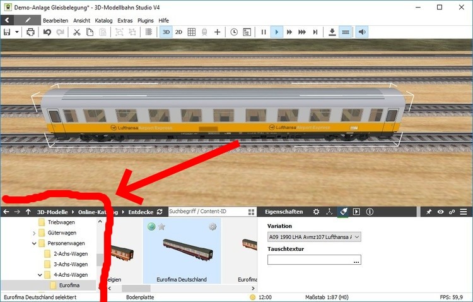The height and width of the screenshot is (302, 473).
Task: Change catalog thumbnail view with grid icon
Action: (x=251, y=212)
